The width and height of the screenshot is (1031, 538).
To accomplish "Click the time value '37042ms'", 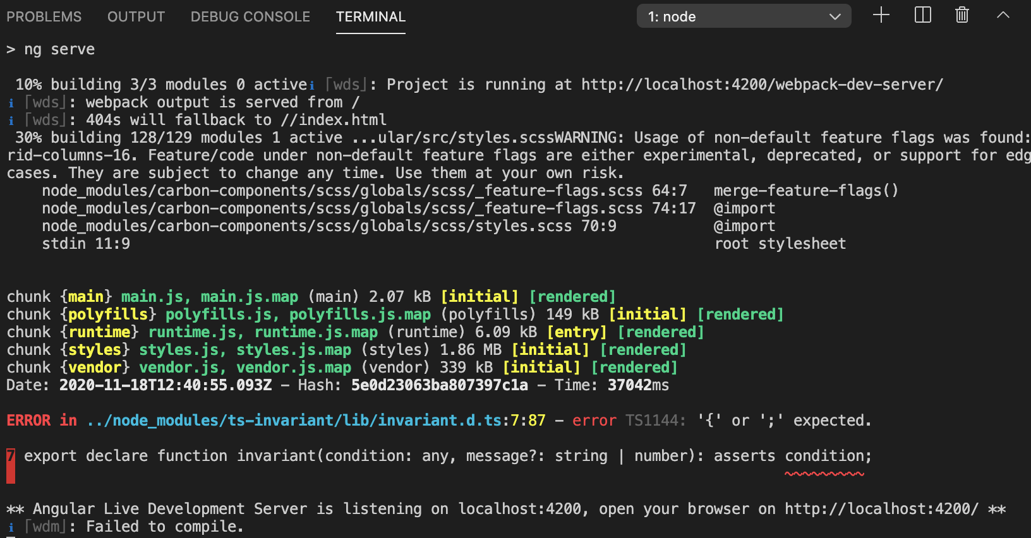I will coord(638,385).
